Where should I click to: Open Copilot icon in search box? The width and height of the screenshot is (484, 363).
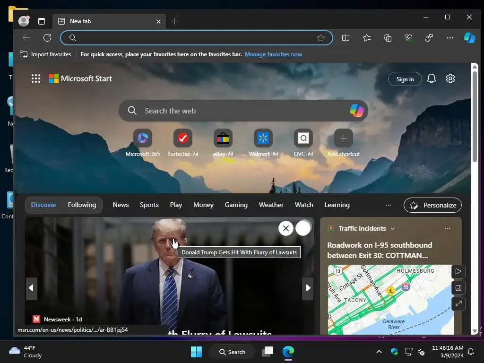pos(356,111)
